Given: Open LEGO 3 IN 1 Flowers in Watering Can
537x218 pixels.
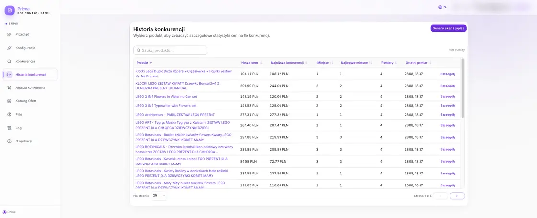Looking at the screenshot, I should 166,97.
